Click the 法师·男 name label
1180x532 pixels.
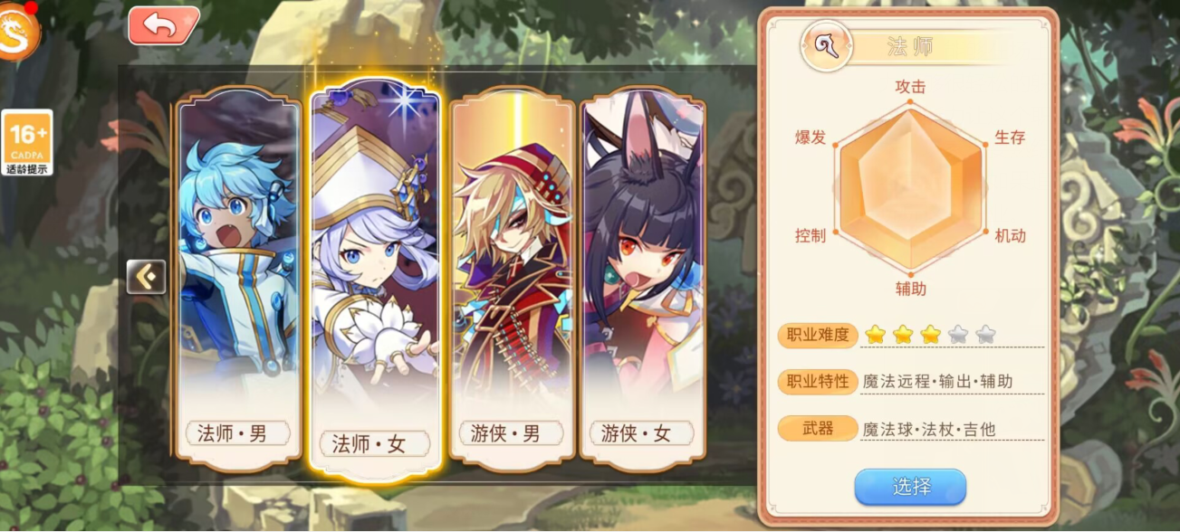point(233,433)
